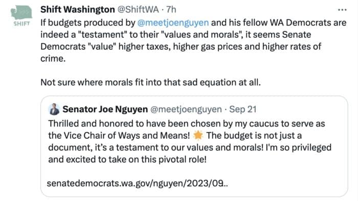This screenshot has width=358, height=201.
Task: Open the quoted tweet's Sep 21 date
Action: pyautogui.click(x=243, y=109)
